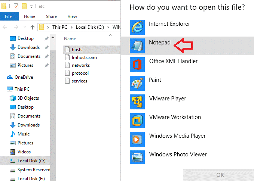
Task: Select the protocol file name
Action: tap(80, 73)
